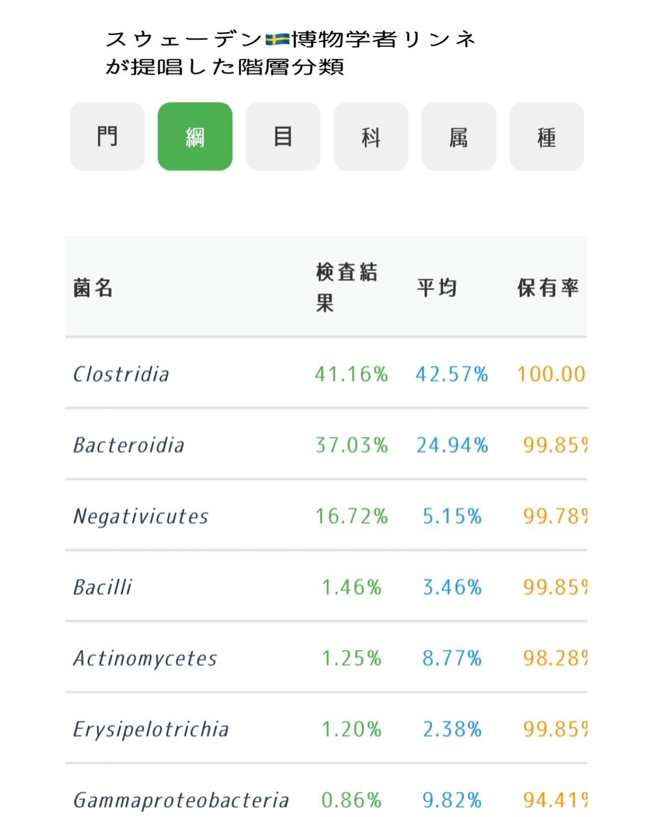Click the Swedish flag emoji in the title
Screen dimensions: 654x817
click(x=277, y=39)
